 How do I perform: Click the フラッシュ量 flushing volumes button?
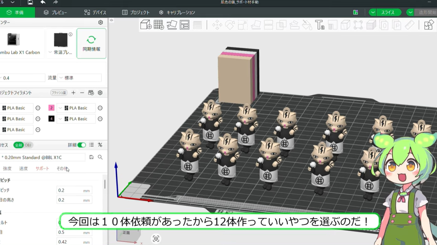[59, 93]
